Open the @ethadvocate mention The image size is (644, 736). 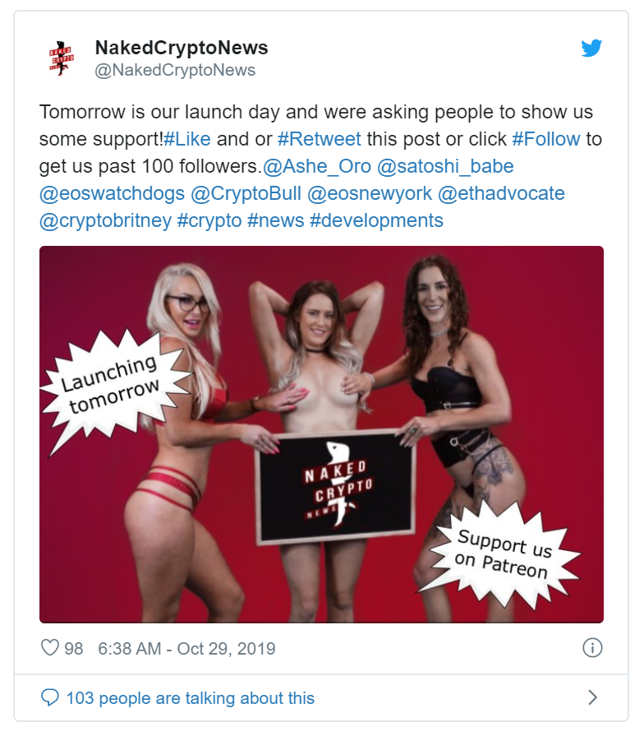coord(501,193)
